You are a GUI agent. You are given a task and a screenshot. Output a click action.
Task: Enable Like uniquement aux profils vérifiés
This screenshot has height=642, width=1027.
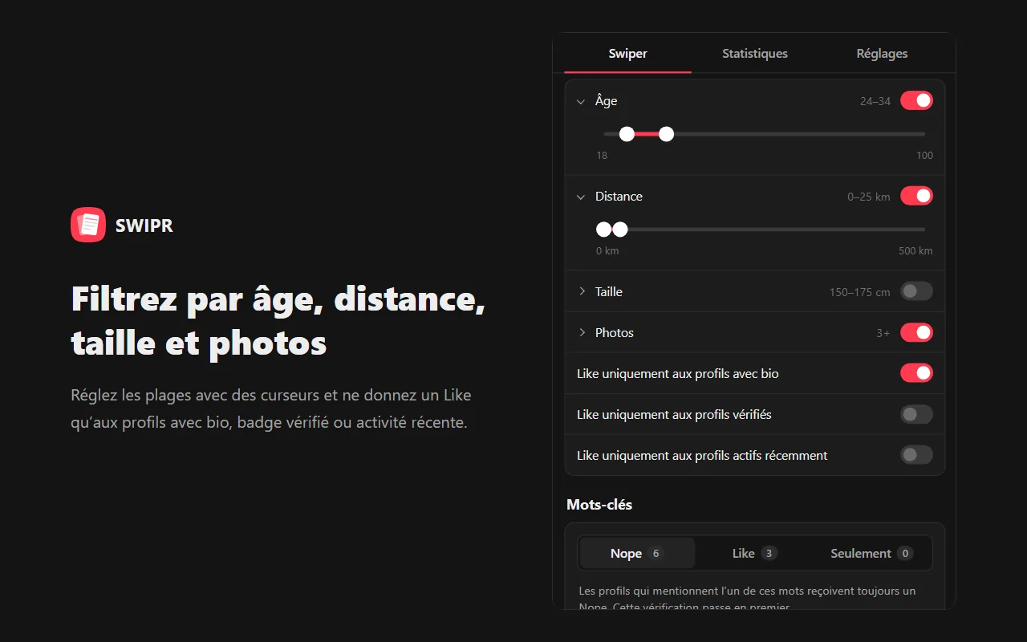coord(916,414)
